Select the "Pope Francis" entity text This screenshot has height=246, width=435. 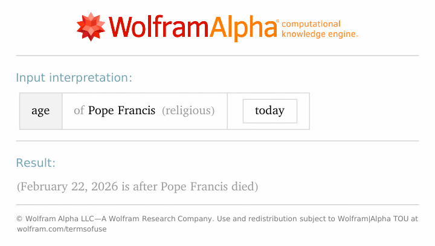(121, 111)
